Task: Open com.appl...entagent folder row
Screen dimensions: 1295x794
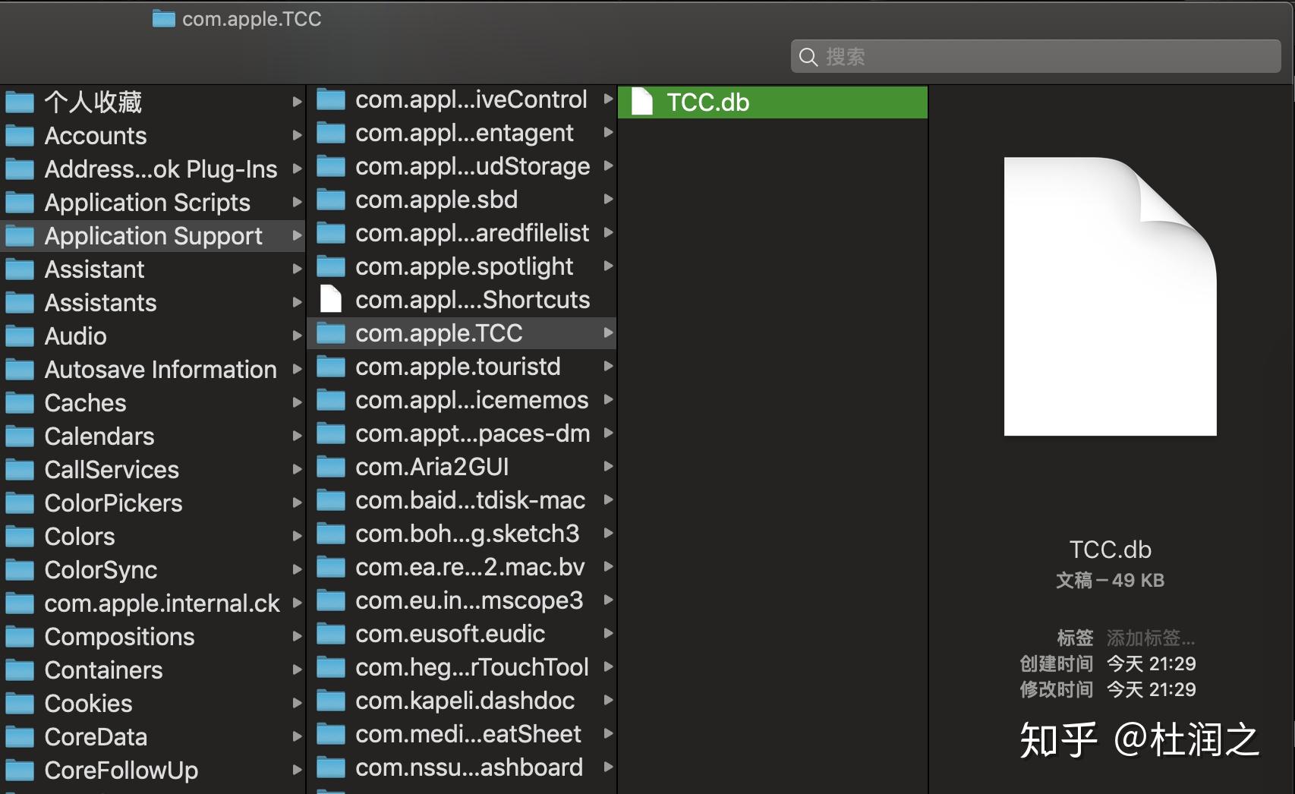Action: [462, 132]
